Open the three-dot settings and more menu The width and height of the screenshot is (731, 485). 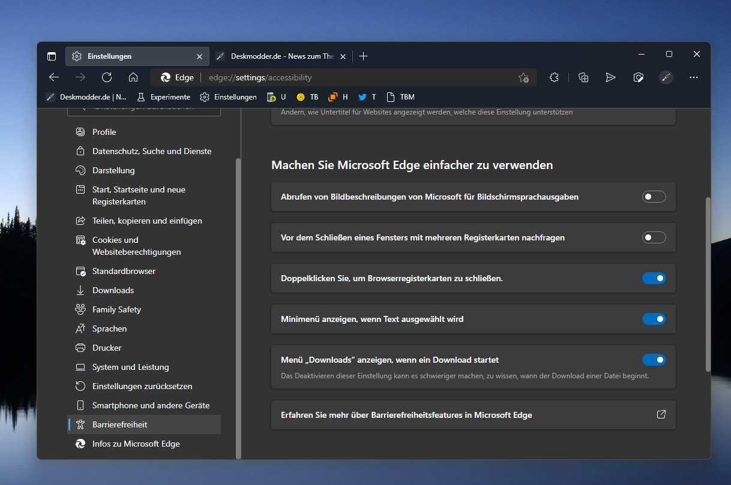[x=694, y=77]
